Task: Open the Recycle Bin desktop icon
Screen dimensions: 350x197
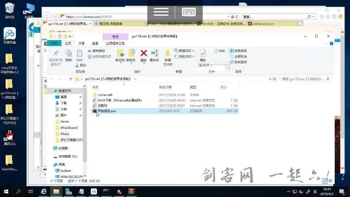Action: coord(9,10)
